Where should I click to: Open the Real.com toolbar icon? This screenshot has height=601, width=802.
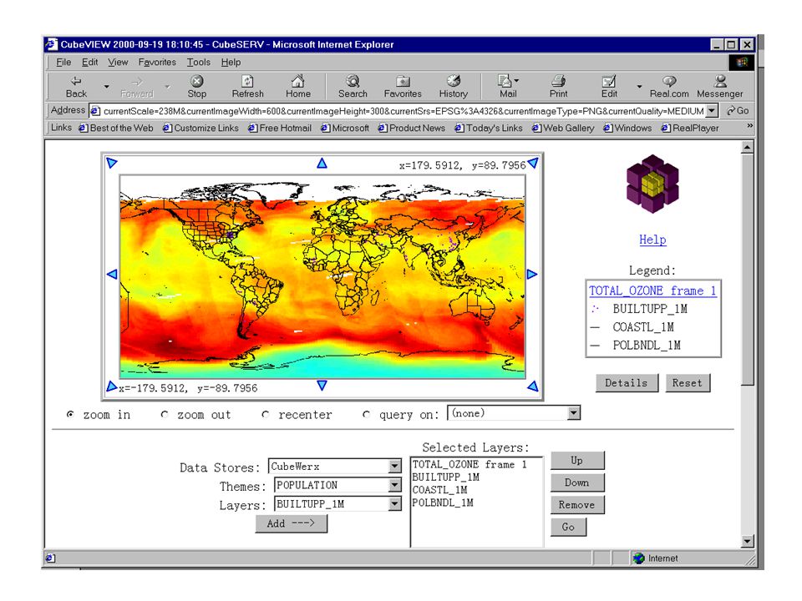click(x=669, y=86)
